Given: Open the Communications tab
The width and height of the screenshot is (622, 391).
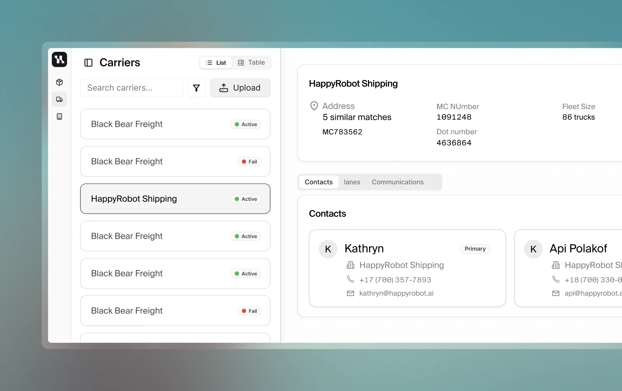Looking at the screenshot, I should pyautogui.click(x=398, y=182).
